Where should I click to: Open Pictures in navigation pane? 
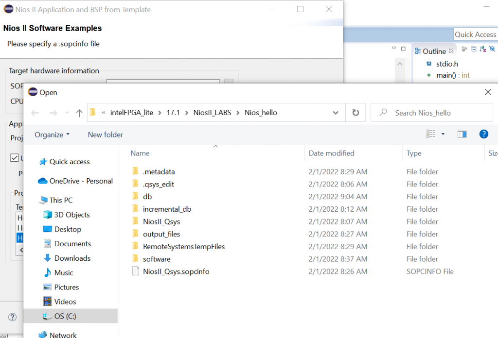pyautogui.click(x=66, y=287)
